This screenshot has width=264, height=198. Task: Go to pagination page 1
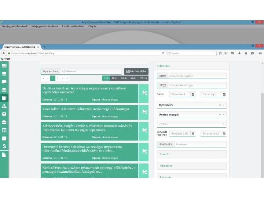[53, 78]
